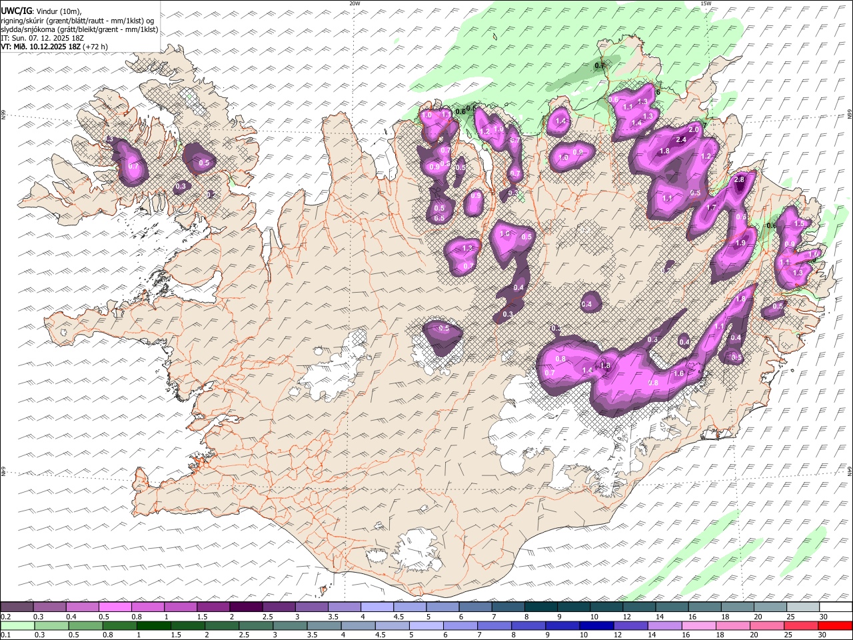
Task: Select light lavender 4–4.5 swatch in snow scale
Action: pos(378,607)
